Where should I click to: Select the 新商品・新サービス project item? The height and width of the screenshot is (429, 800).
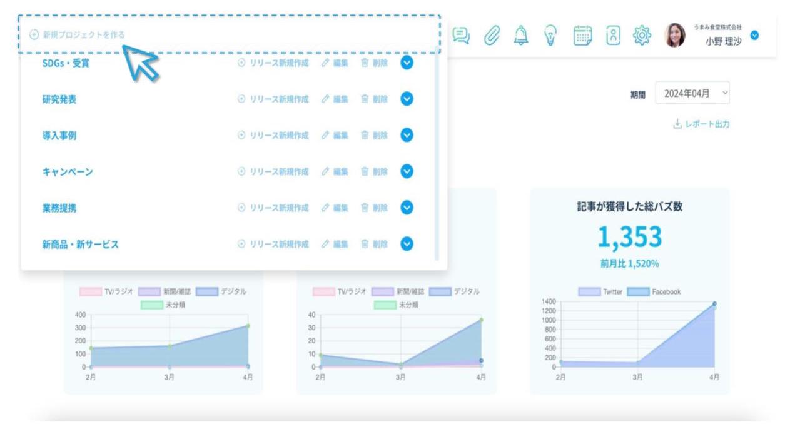(80, 245)
